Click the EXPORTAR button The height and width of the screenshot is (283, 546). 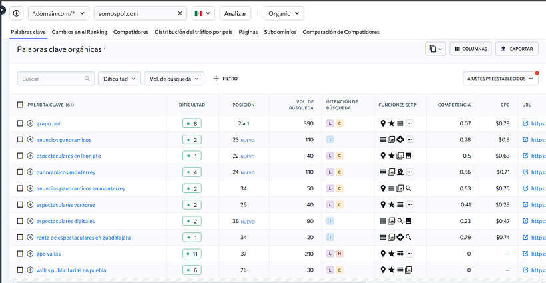tap(517, 49)
